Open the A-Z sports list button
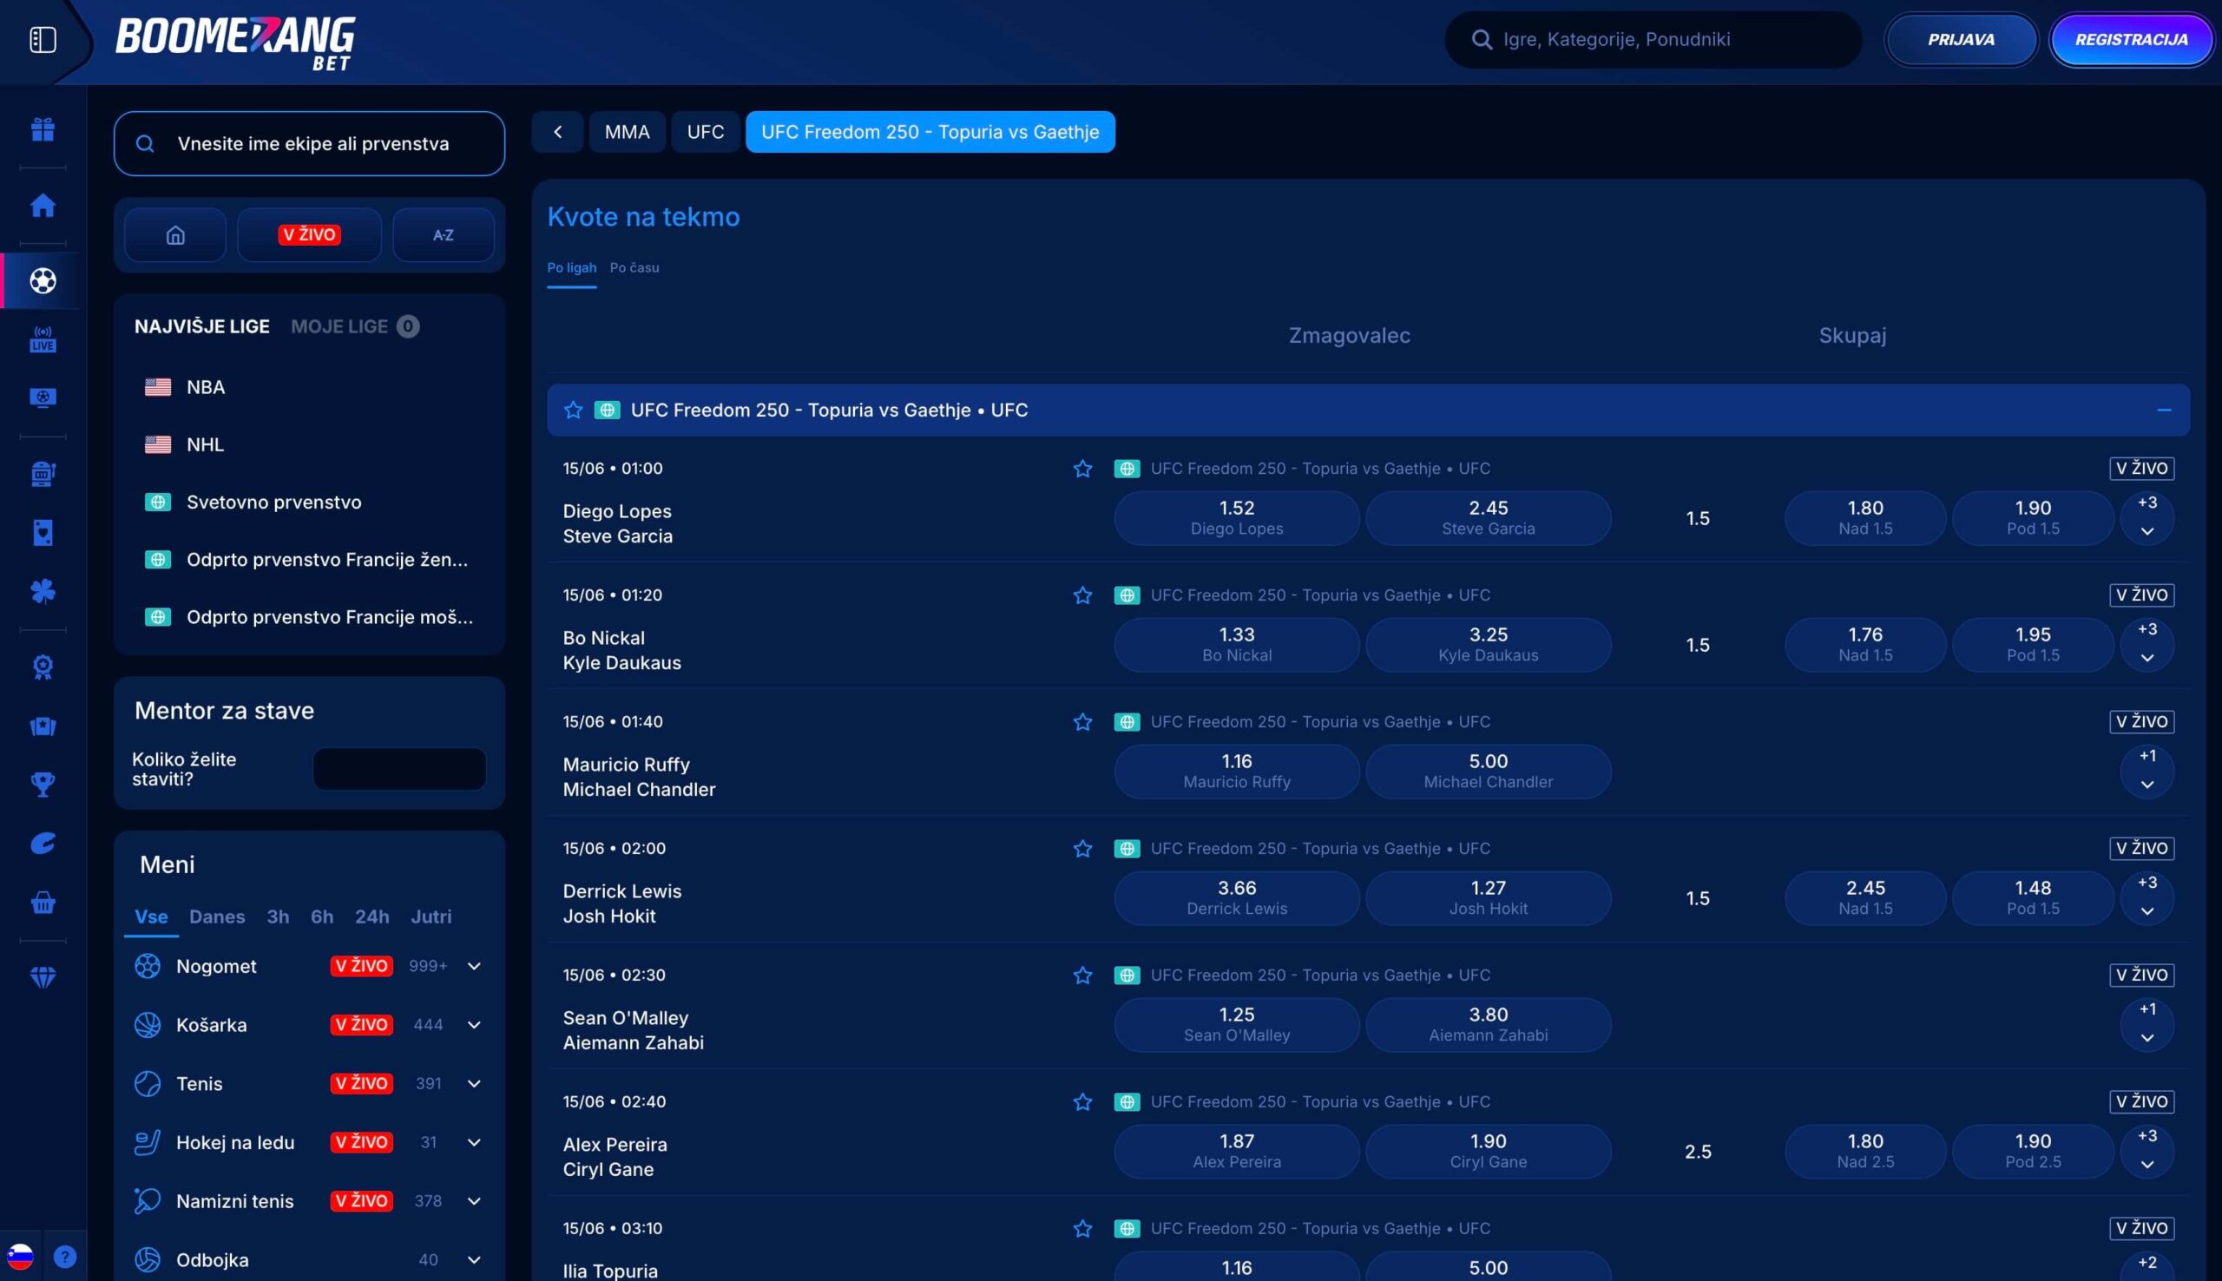The height and width of the screenshot is (1281, 2222). tap(443, 235)
